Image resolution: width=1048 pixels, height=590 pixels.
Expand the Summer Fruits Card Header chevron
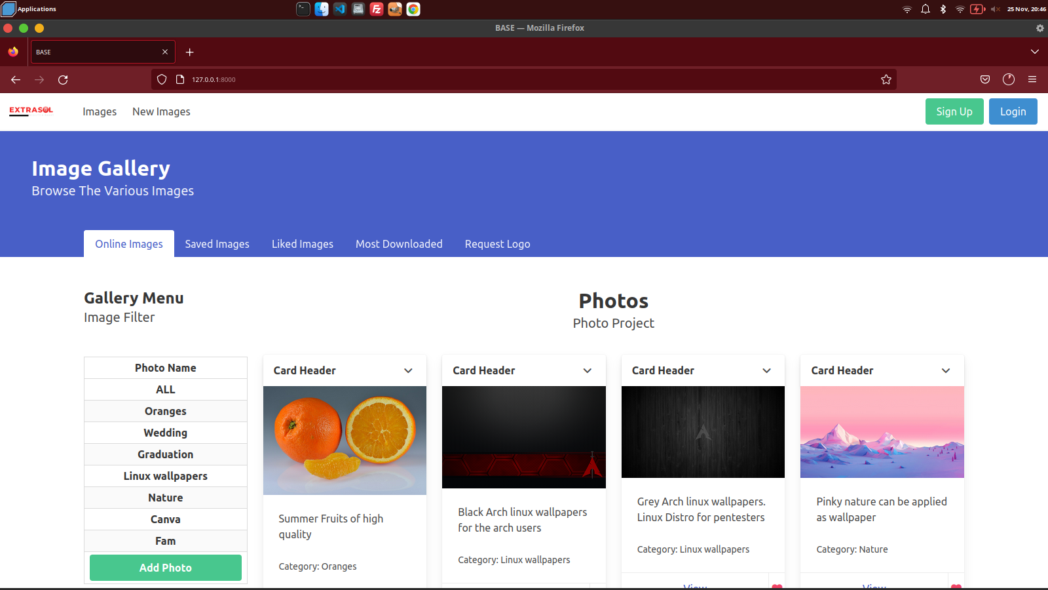[x=408, y=370]
